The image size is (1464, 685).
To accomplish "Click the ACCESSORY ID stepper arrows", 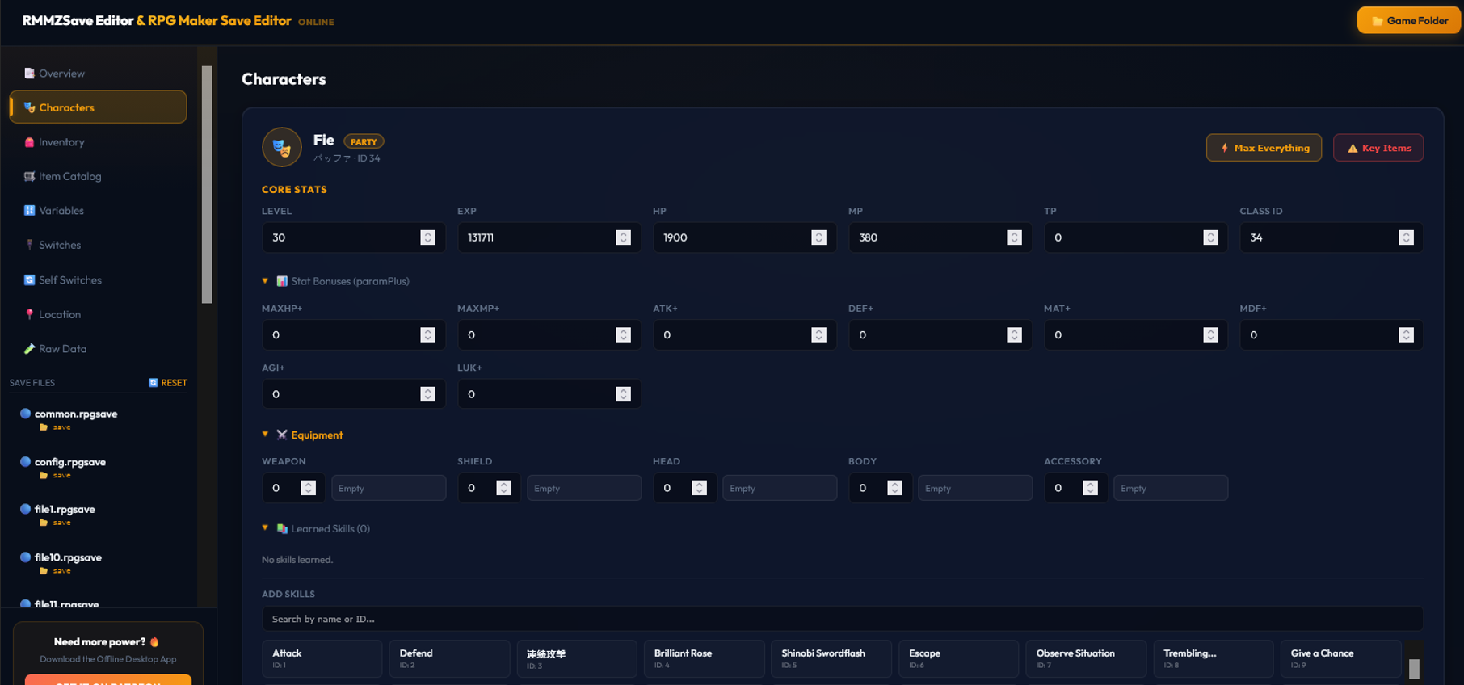I will (x=1090, y=488).
